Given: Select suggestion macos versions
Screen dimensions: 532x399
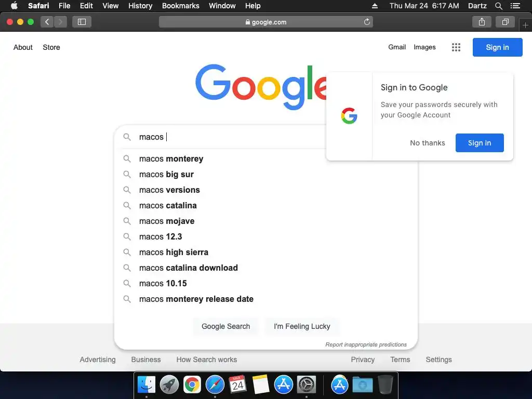Looking at the screenshot, I should pos(266,190).
